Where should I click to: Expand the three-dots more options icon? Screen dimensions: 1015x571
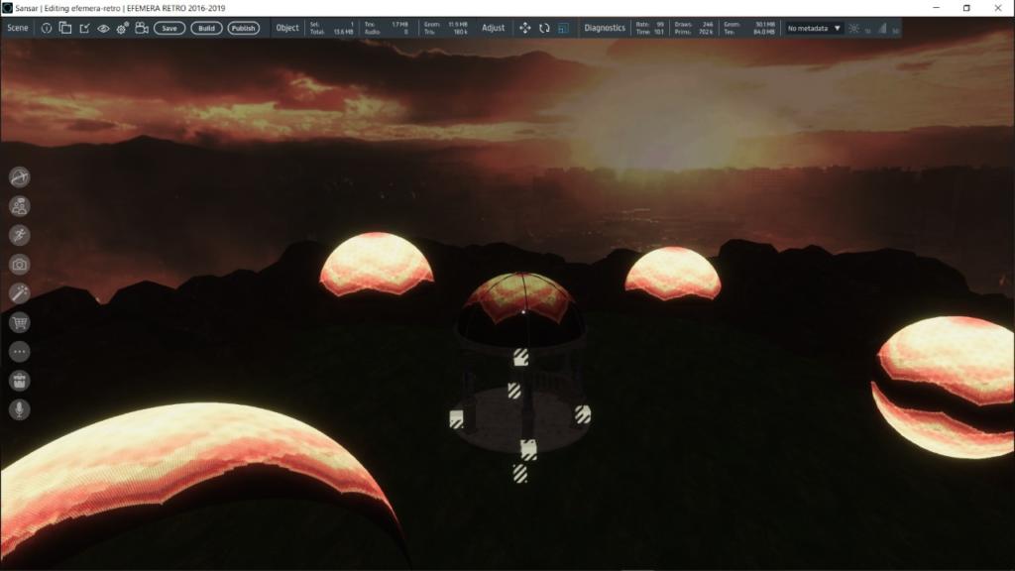click(19, 351)
